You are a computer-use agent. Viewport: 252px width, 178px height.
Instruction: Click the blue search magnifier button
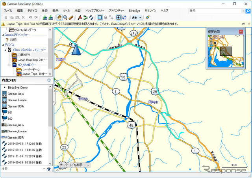pos(248,11)
